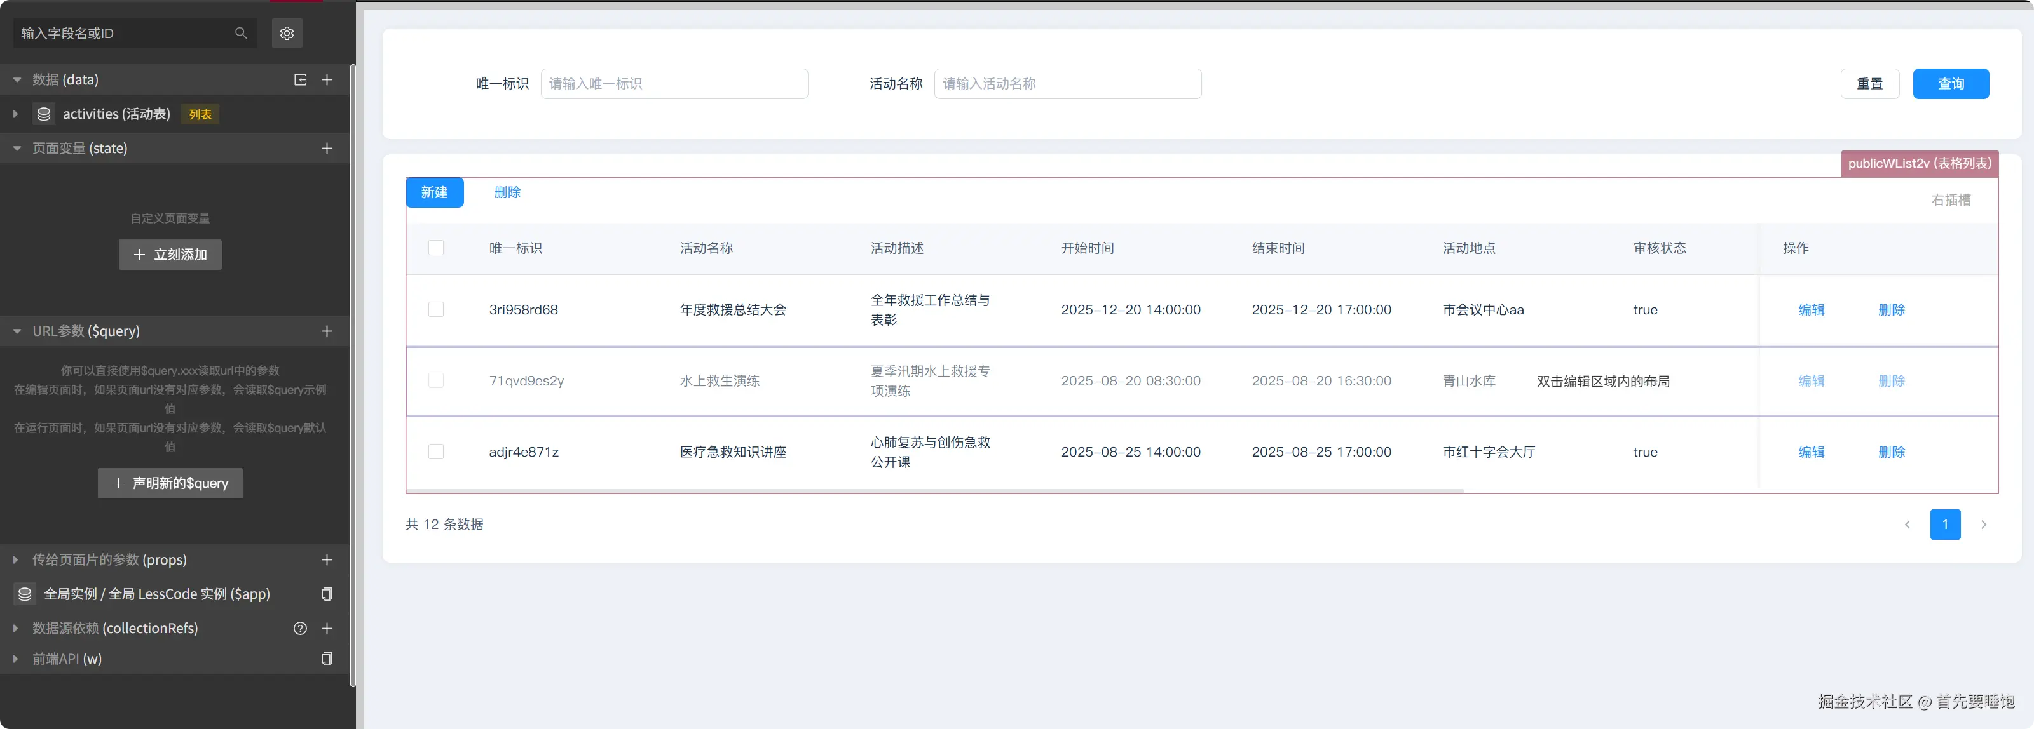Expand the activities (活动表) tree node

15,114
